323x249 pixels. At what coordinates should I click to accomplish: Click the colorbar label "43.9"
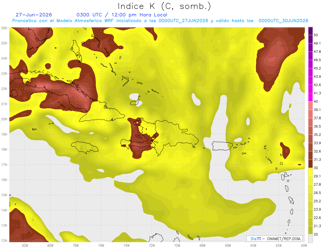click(317, 76)
